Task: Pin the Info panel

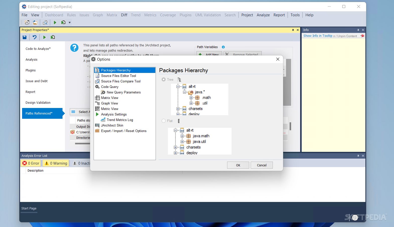Action: [x=358, y=30]
